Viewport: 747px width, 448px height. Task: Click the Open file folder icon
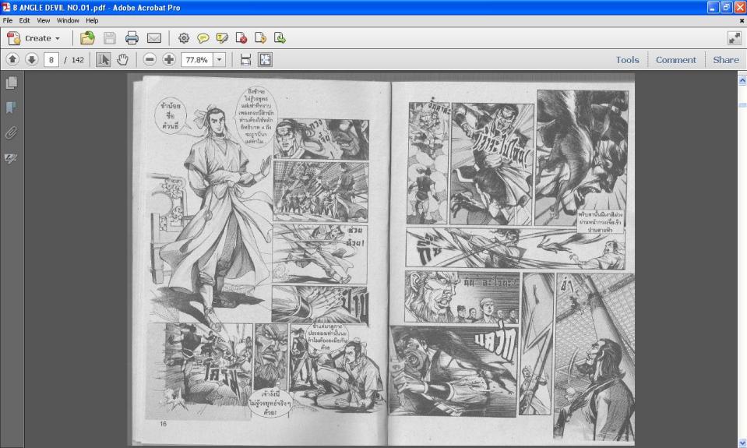point(87,38)
